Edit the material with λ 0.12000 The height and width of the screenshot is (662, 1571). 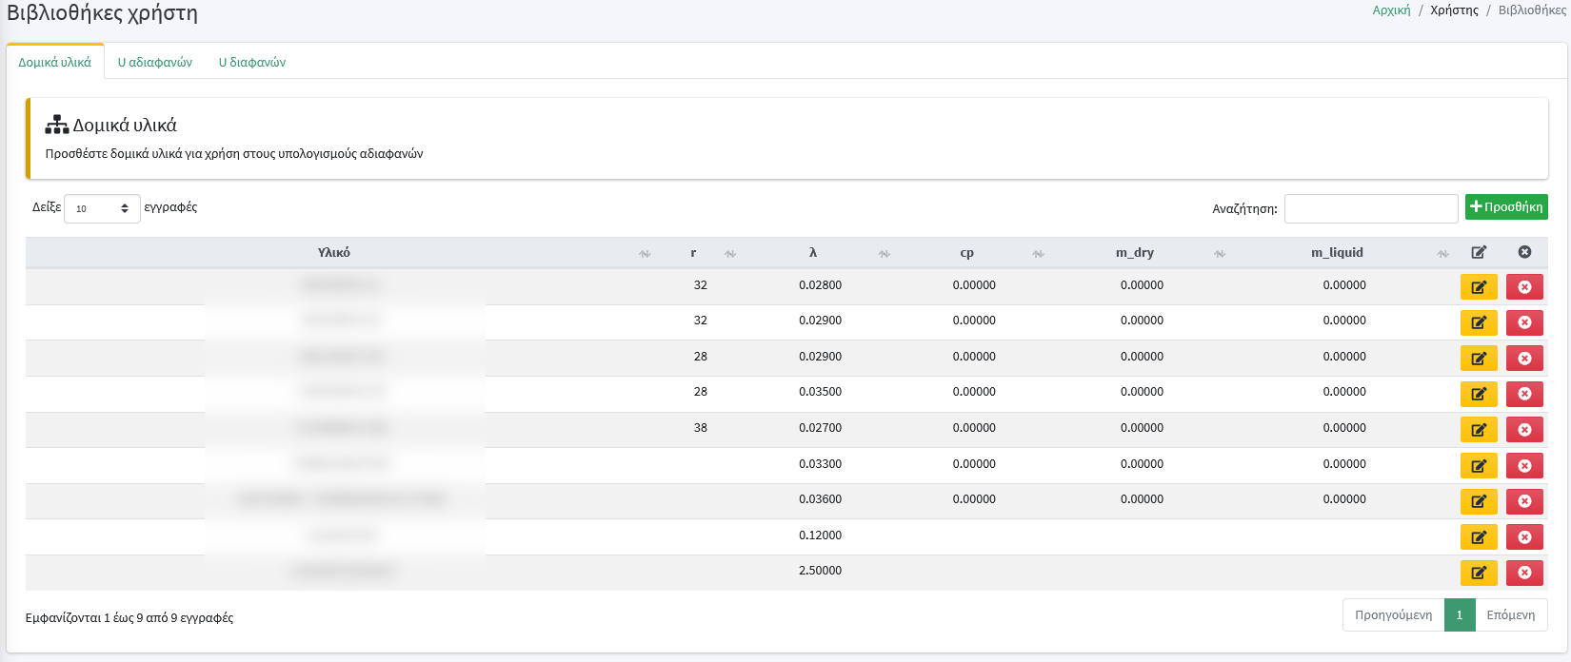click(1478, 537)
